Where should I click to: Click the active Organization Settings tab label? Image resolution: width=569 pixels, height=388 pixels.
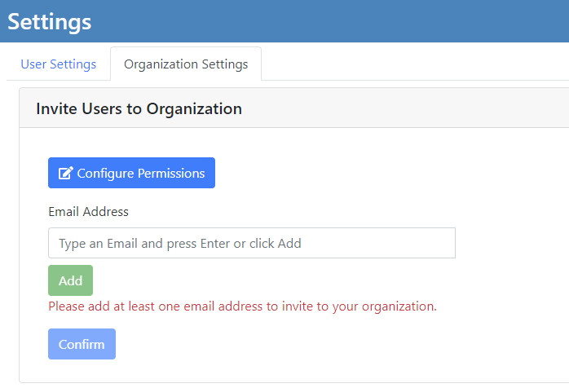pos(186,64)
